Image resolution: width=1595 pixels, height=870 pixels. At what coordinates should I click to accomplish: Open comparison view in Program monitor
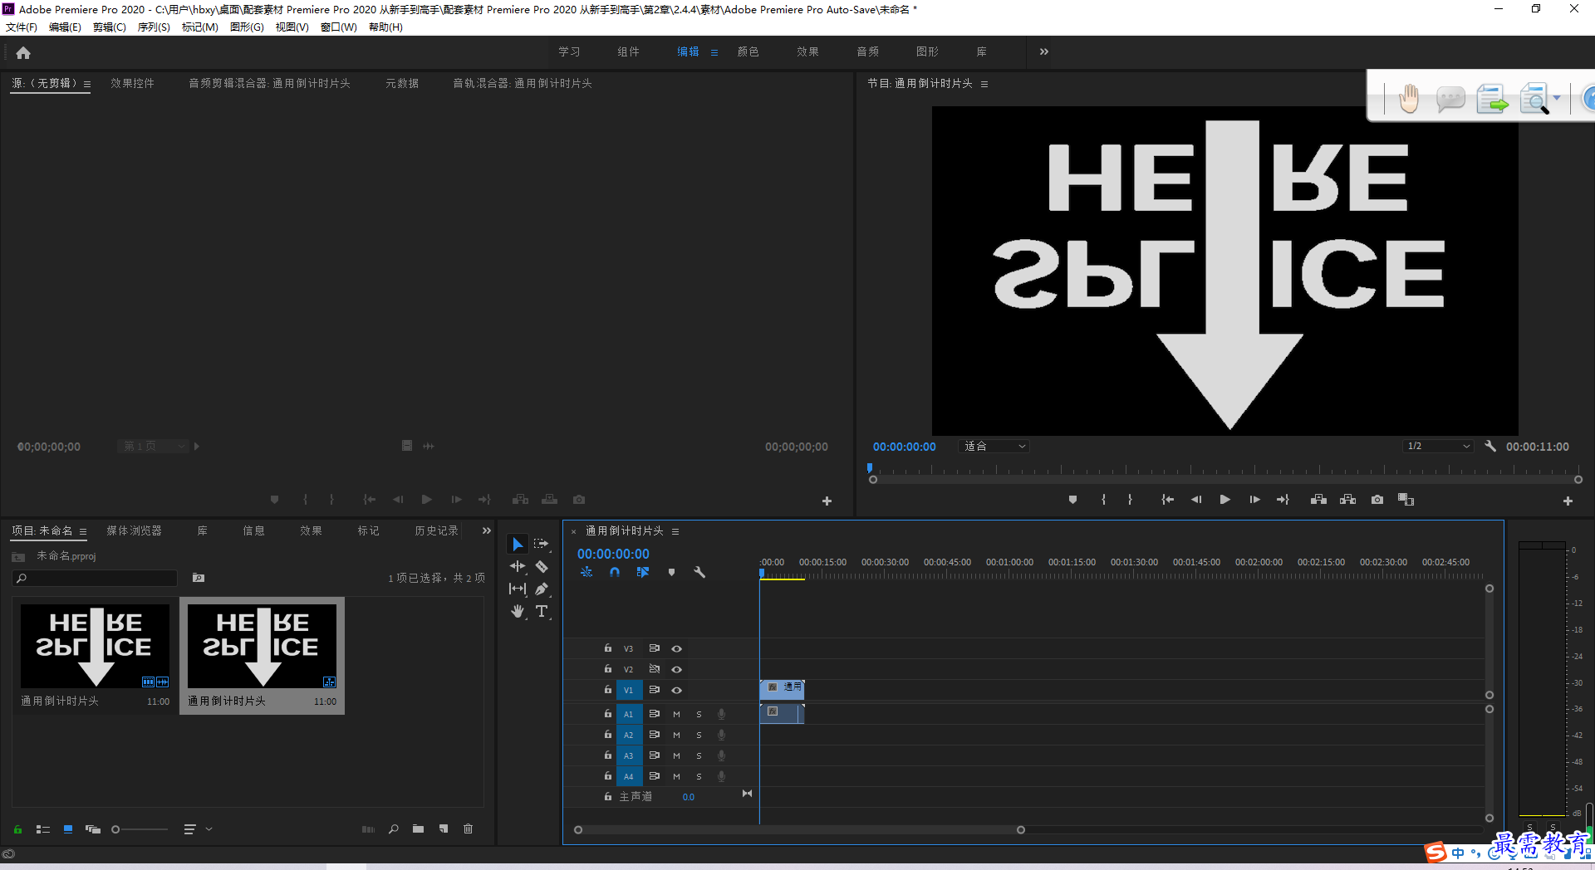point(1406,500)
